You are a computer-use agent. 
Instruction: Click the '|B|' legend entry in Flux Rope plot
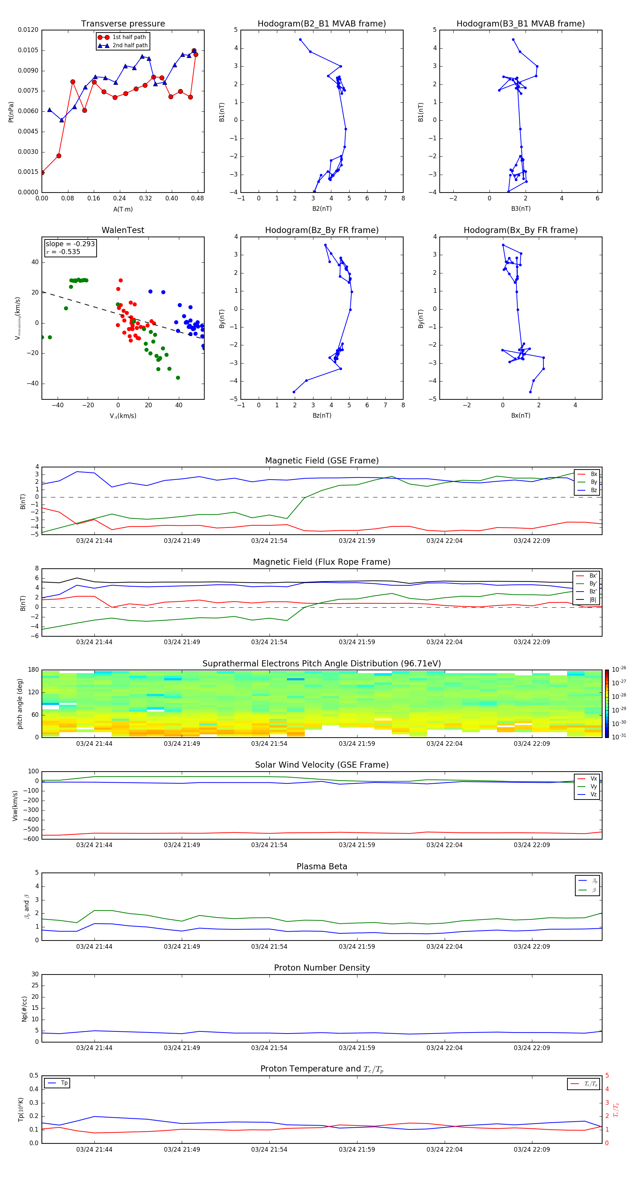[x=586, y=600]
